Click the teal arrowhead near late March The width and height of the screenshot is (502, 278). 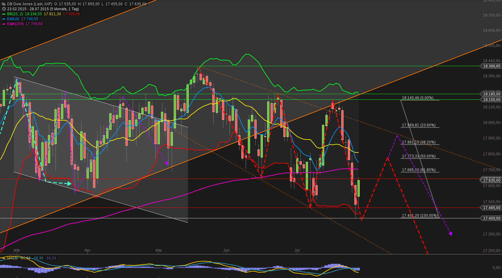pos(69,184)
